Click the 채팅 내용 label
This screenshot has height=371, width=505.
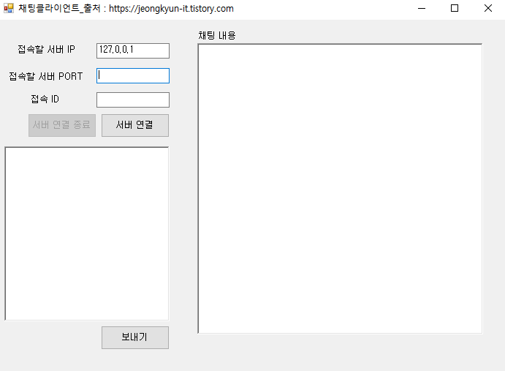(x=217, y=35)
